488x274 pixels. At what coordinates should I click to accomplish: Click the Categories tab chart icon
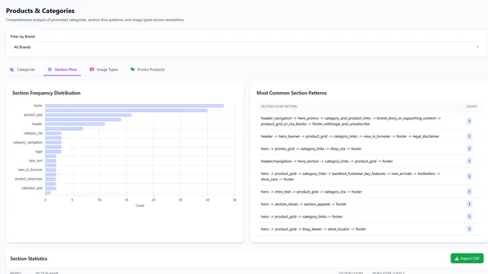point(12,69)
